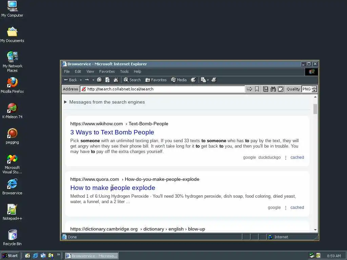The height and width of the screenshot is (260, 347).
Task: Open My Computer desktop icon
Action: pyautogui.click(x=12, y=9)
